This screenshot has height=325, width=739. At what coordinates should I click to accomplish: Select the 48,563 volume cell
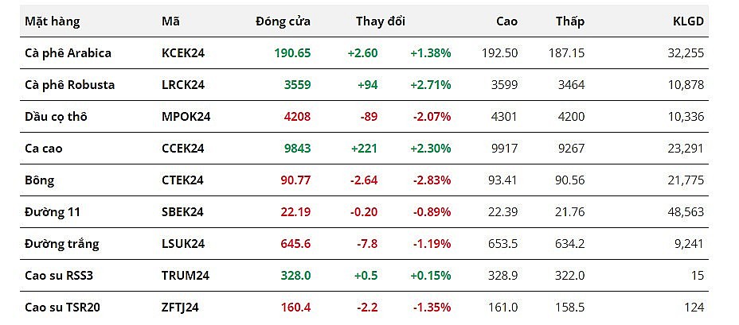[x=685, y=212]
